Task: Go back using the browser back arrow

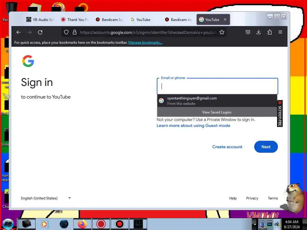Action: 19,32
